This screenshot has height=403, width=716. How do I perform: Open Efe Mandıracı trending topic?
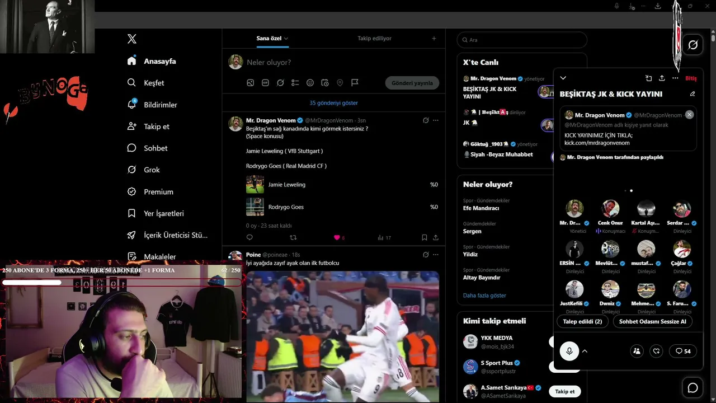click(x=481, y=208)
